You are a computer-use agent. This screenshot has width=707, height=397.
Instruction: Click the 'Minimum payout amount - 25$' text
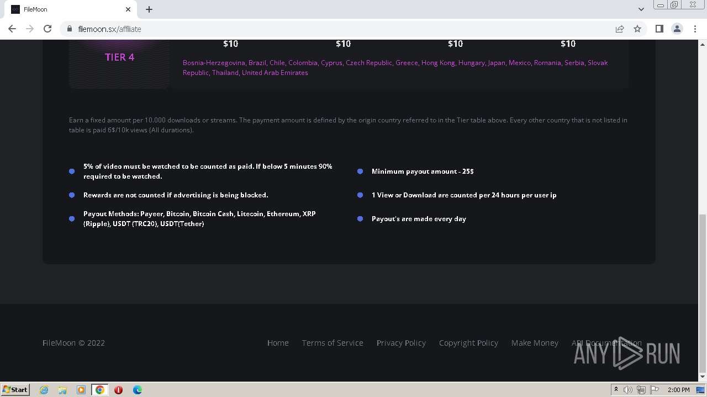(423, 171)
